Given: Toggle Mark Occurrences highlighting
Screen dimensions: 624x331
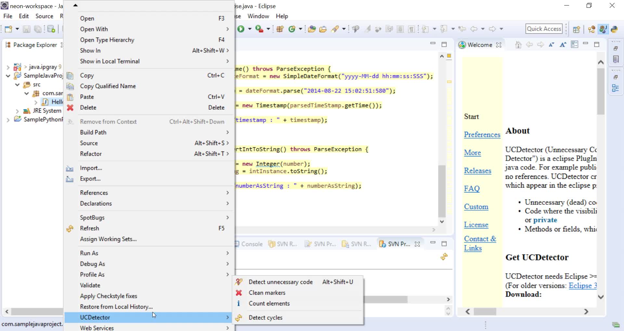Looking at the screenshot, I should pos(367,29).
